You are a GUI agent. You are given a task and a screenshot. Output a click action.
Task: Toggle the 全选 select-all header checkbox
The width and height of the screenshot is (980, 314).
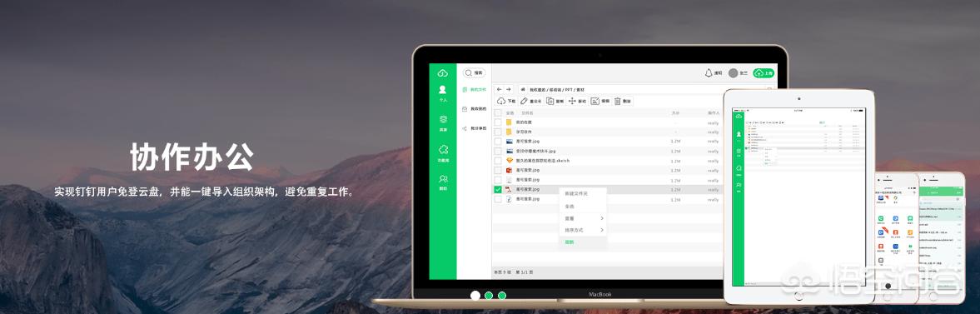[498, 113]
